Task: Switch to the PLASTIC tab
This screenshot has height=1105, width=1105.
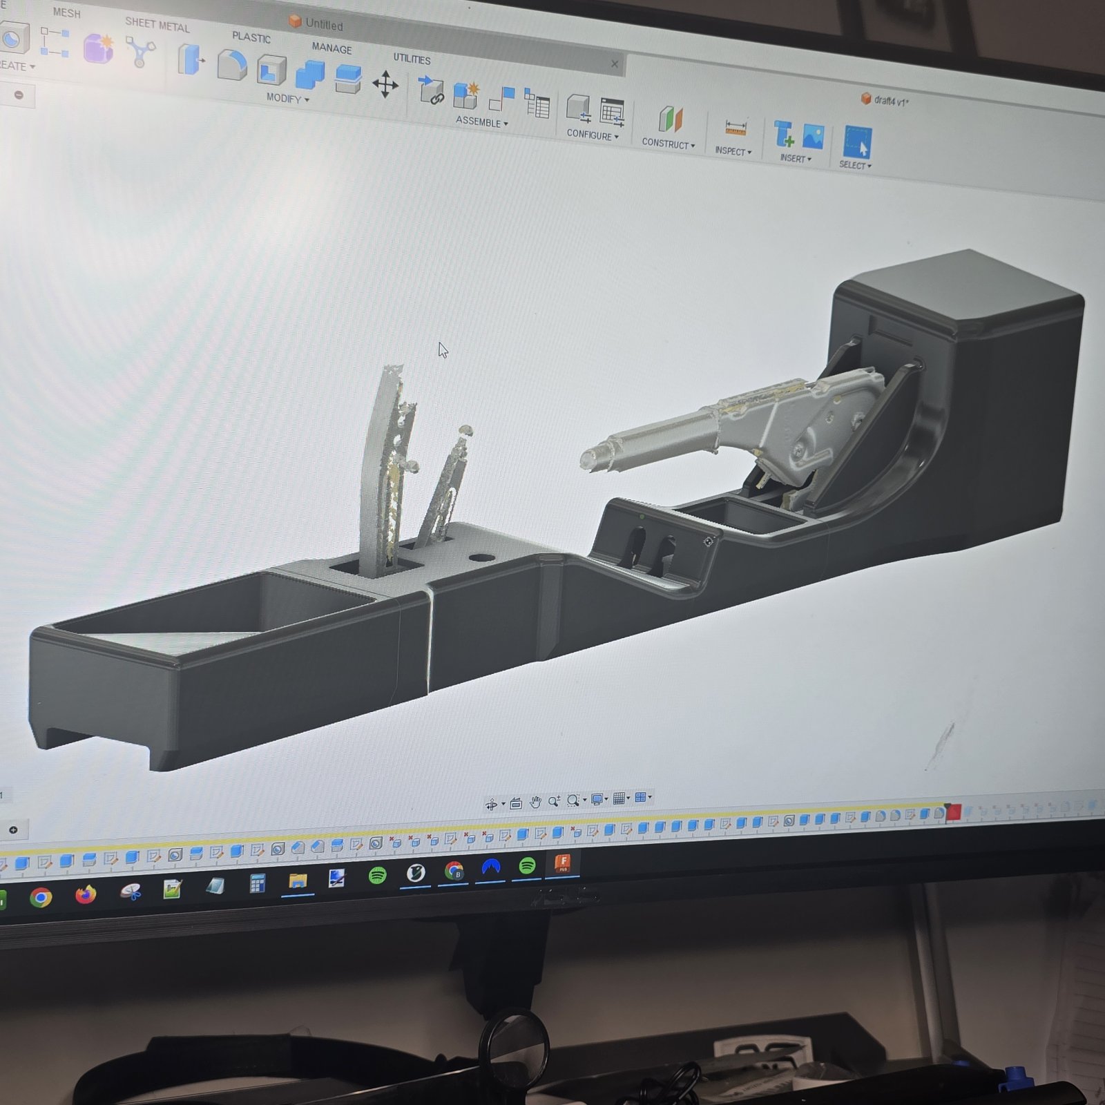Action: pos(251,37)
